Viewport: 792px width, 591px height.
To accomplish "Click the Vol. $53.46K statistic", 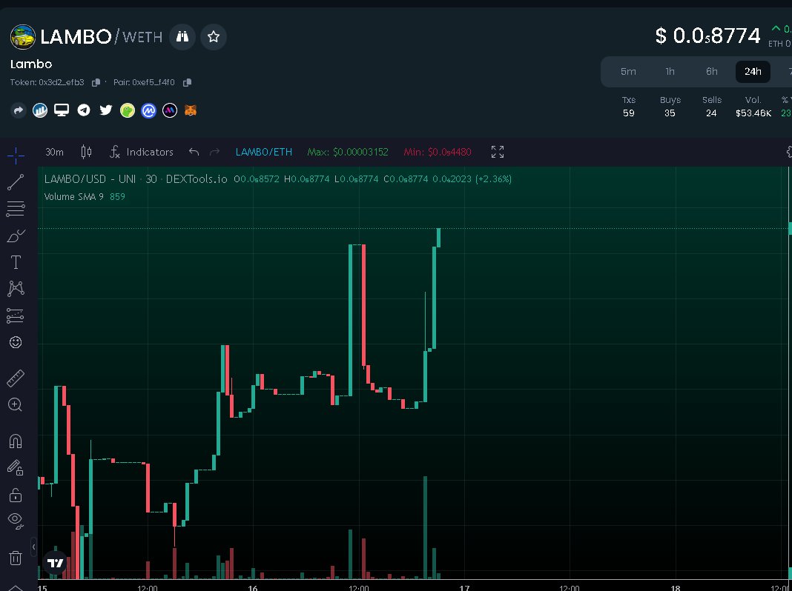I will pyautogui.click(x=753, y=107).
